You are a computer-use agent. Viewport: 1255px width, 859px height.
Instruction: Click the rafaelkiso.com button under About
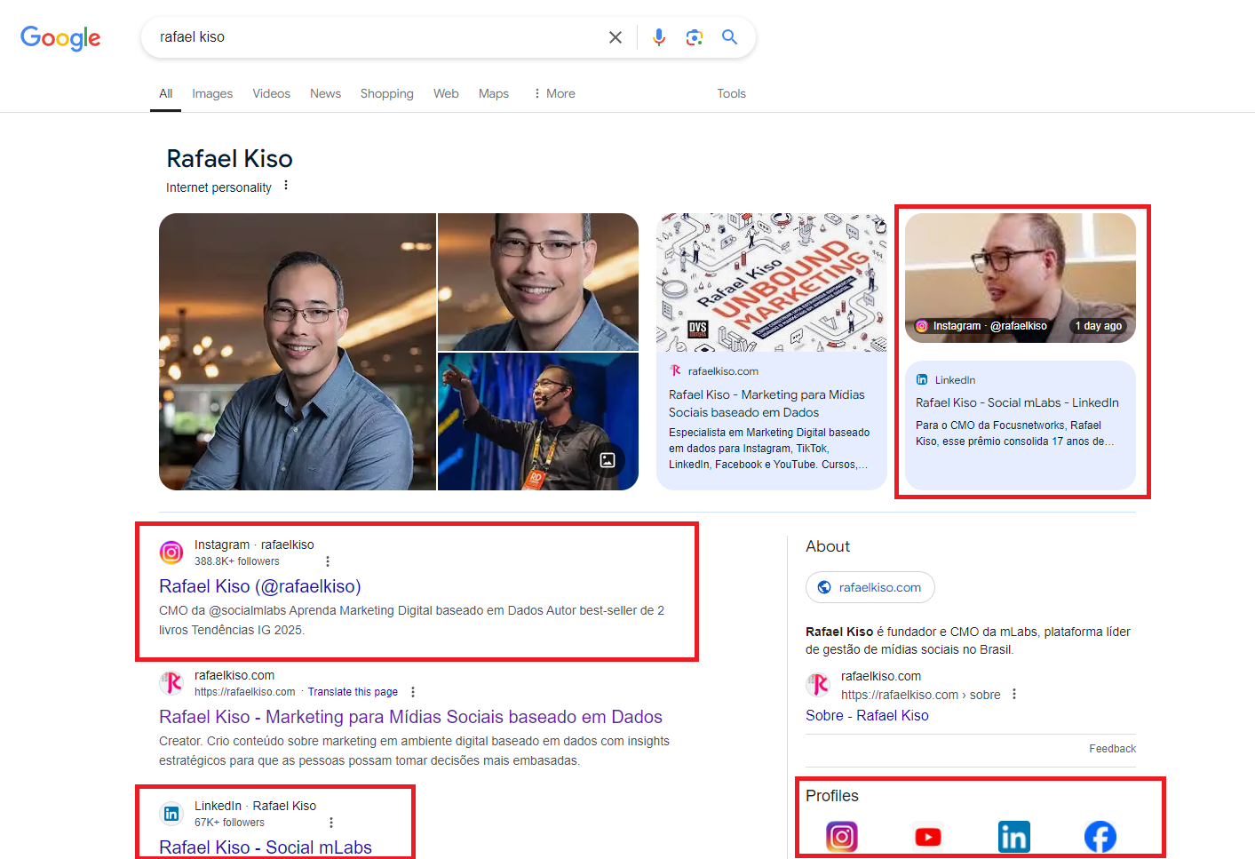pyautogui.click(x=870, y=587)
